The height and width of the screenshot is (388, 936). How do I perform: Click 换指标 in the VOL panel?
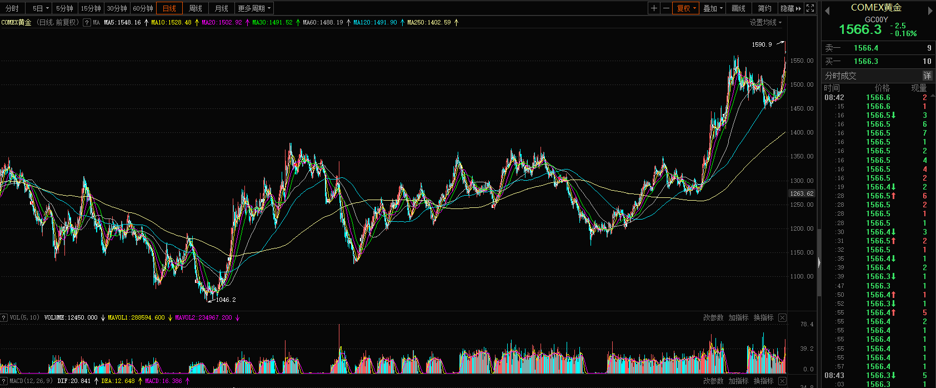pos(763,318)
